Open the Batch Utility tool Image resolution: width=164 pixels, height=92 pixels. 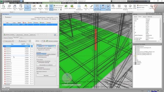click(141, 7)
